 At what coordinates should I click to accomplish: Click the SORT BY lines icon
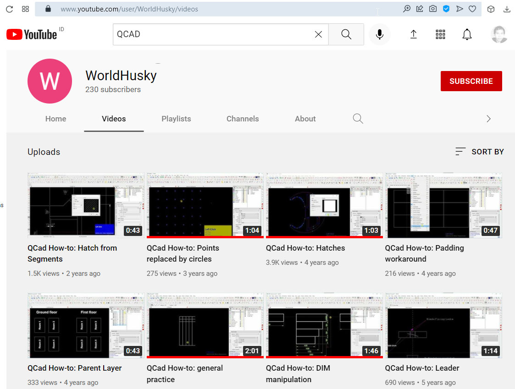tap(460, 151)
